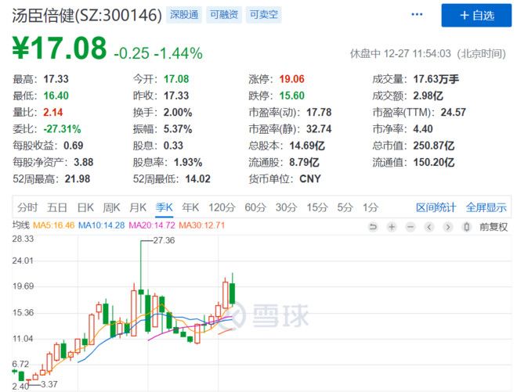Switch to the 60分 chart tab
Image resolution: width=517 pixels, height=392 pixels.
255,207
